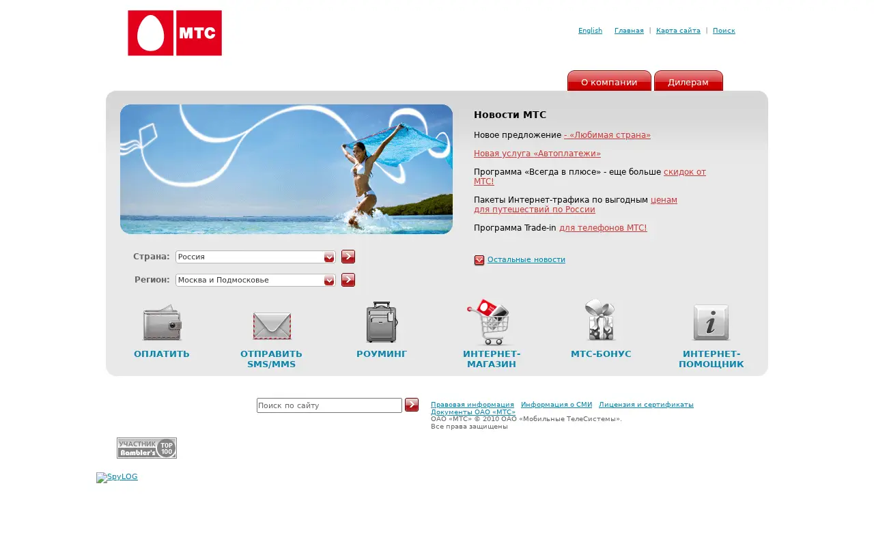Open the gift box МТС-Бонус icon

click(x=600, y=320)
